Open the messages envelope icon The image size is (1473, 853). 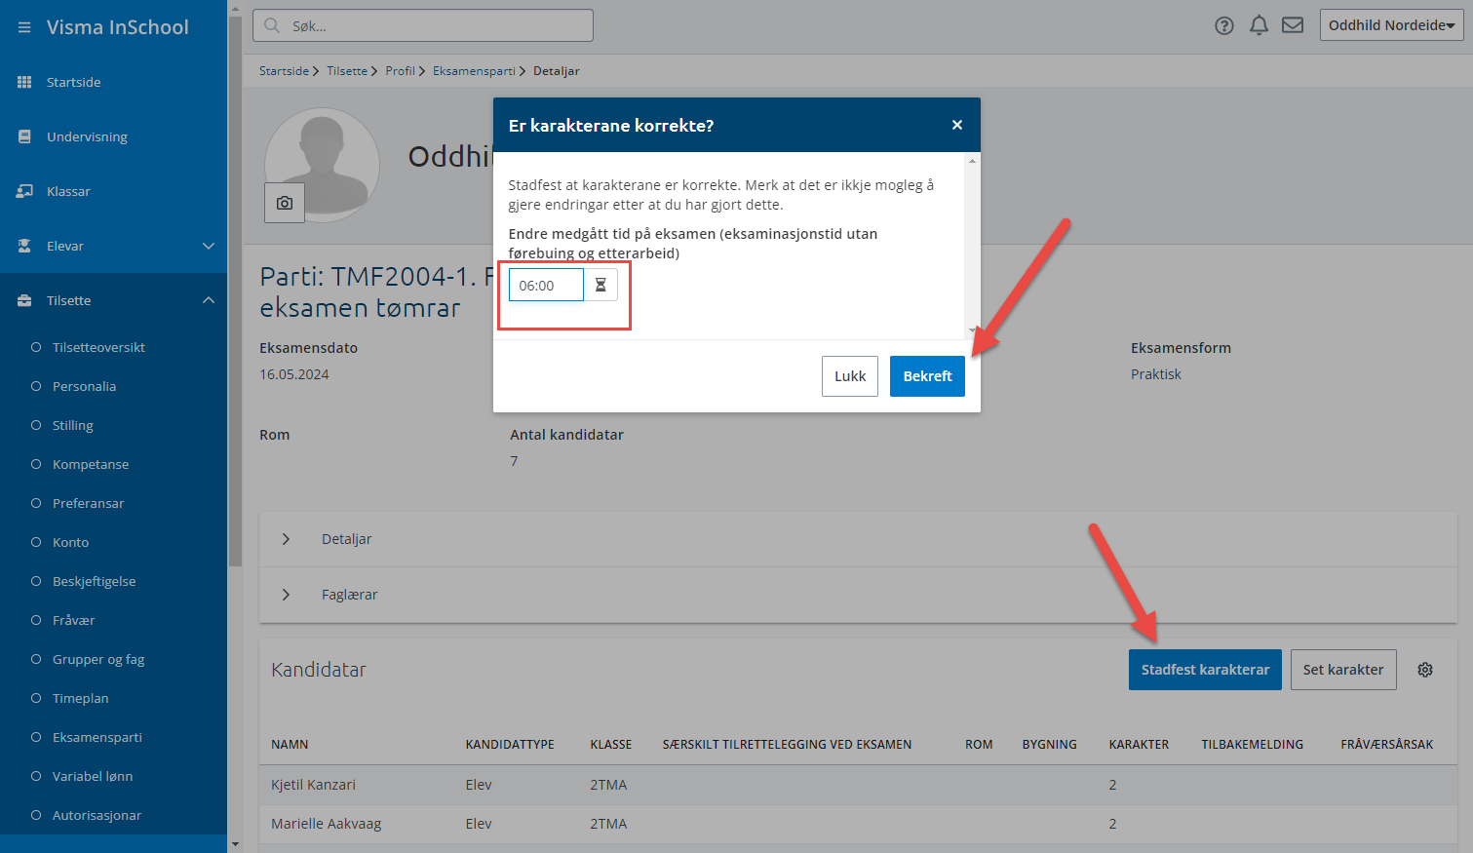coord(1293,26)
